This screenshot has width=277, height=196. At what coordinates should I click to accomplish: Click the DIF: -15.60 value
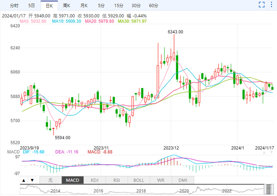(34, 152)
